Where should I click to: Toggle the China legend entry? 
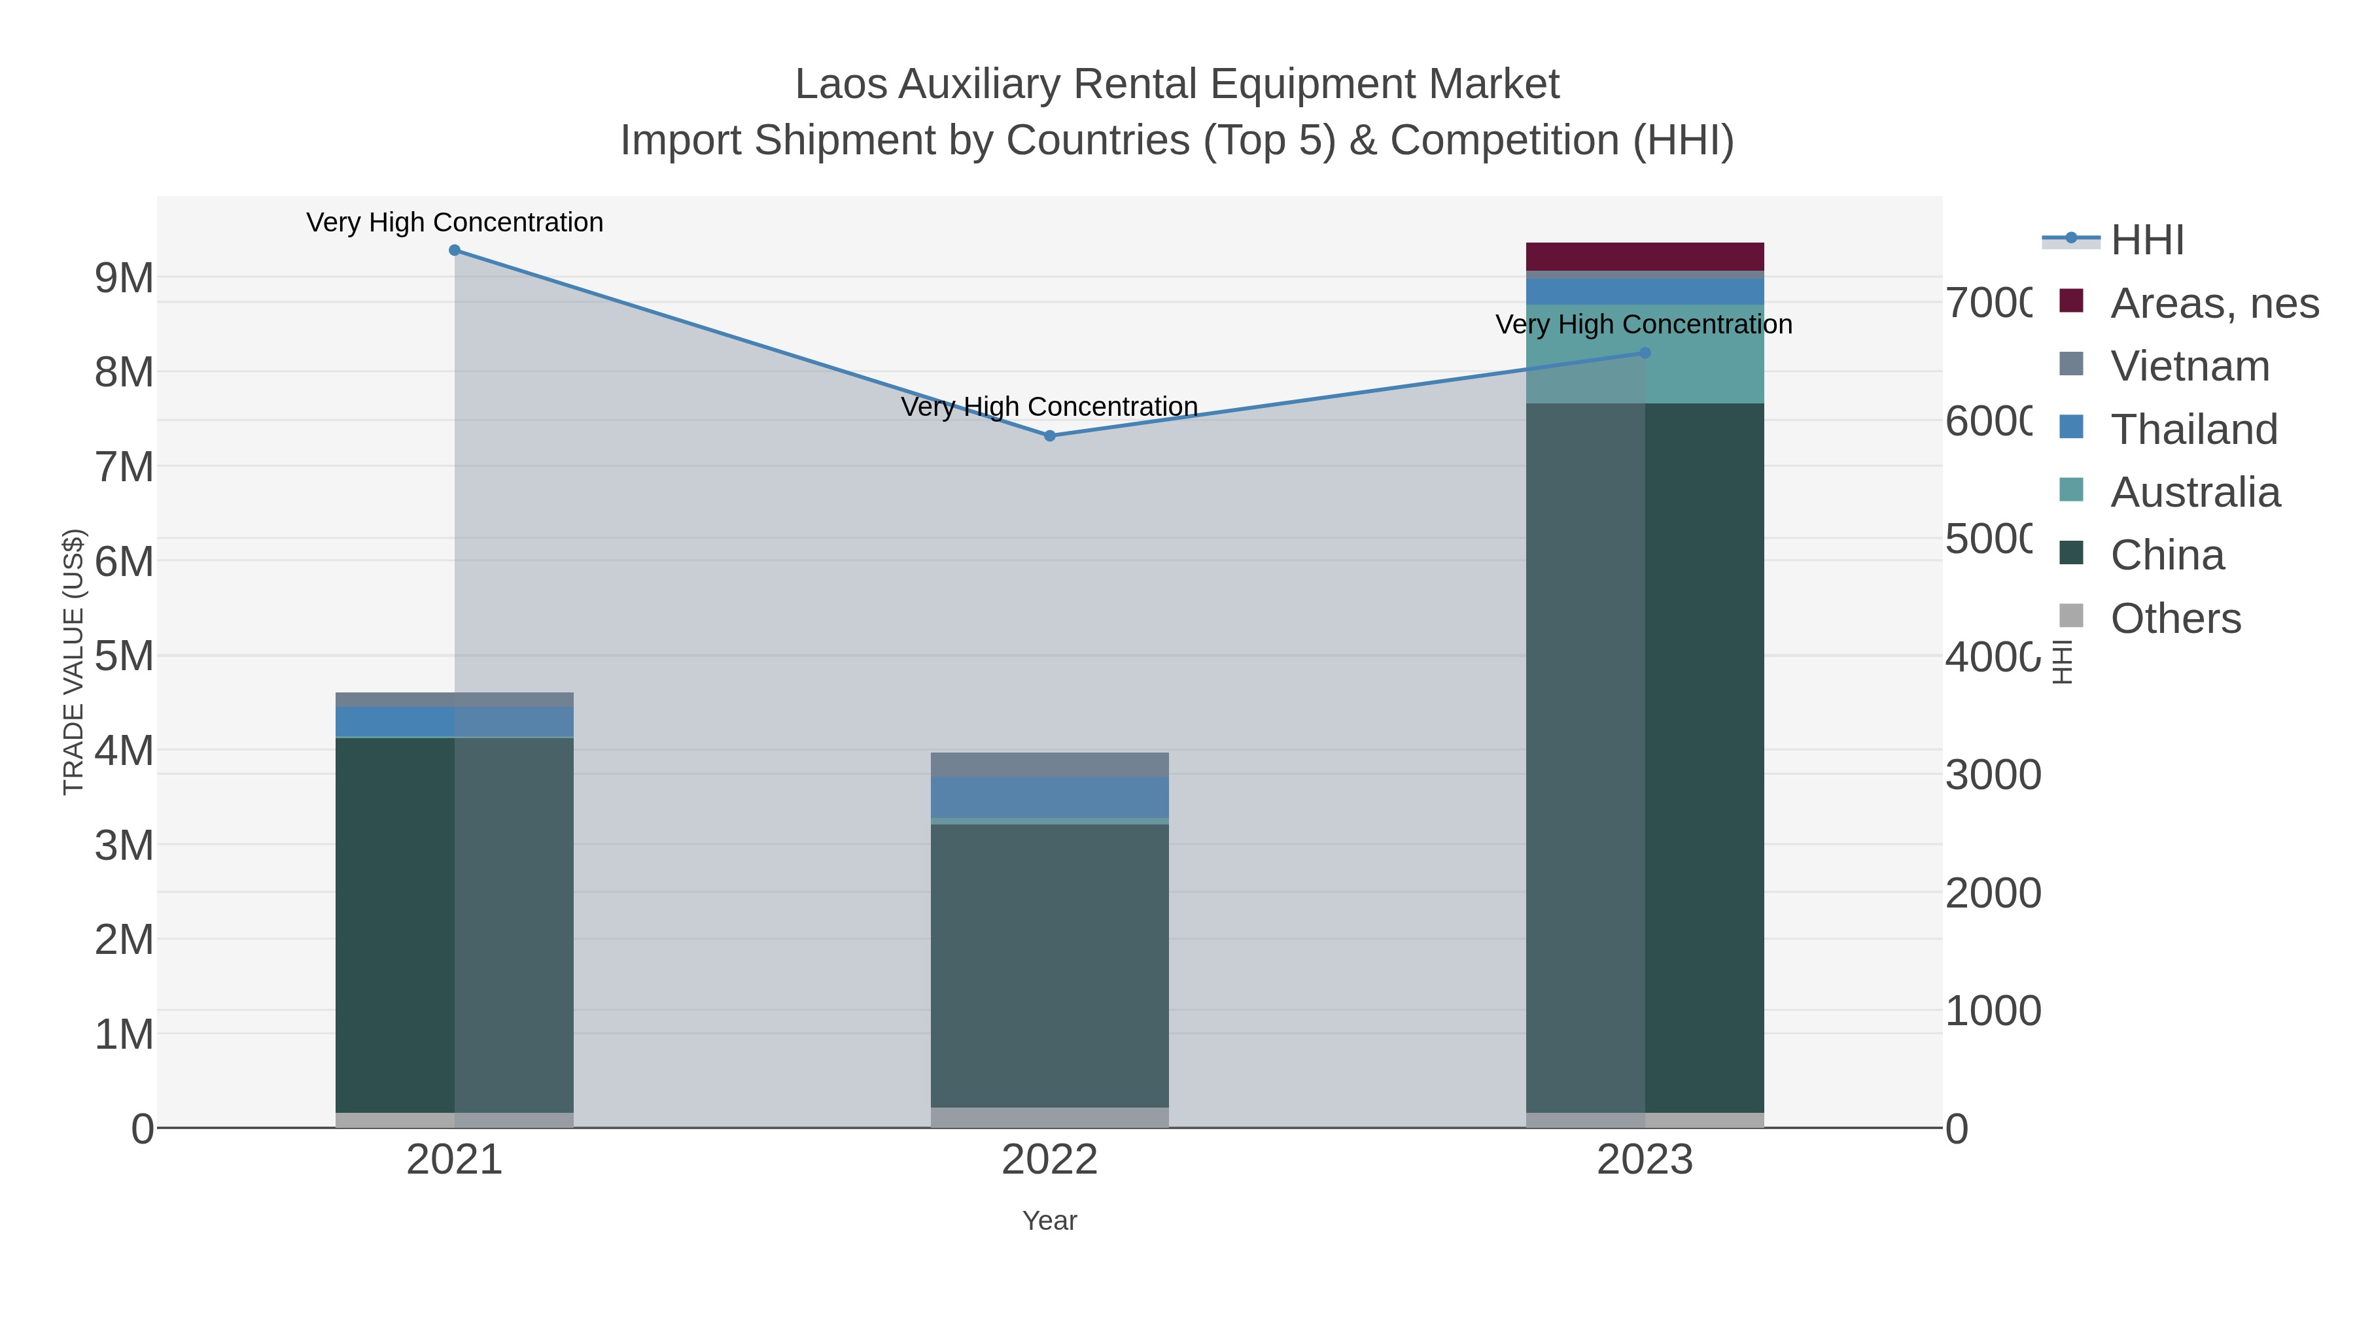pyautogui.click(x=2141, y=554)
